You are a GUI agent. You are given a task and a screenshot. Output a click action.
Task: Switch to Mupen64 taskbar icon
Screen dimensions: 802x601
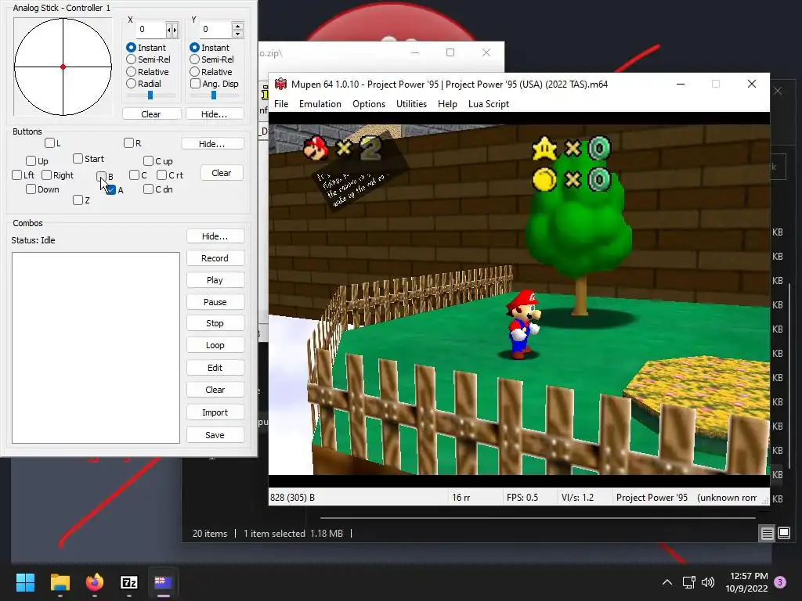pyautogui.click(x=163, y=582)
